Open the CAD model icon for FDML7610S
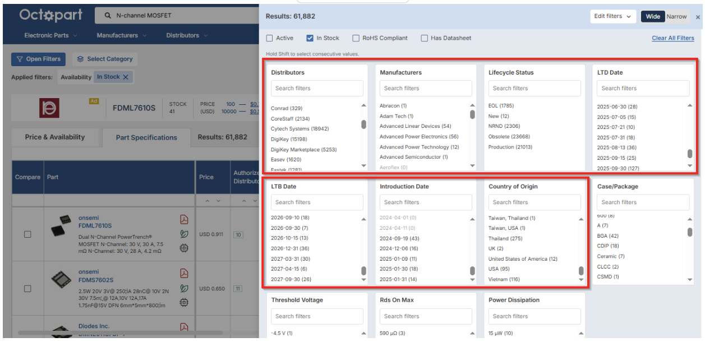The height and width of the screenshot is (342, 705). point(183,248)
